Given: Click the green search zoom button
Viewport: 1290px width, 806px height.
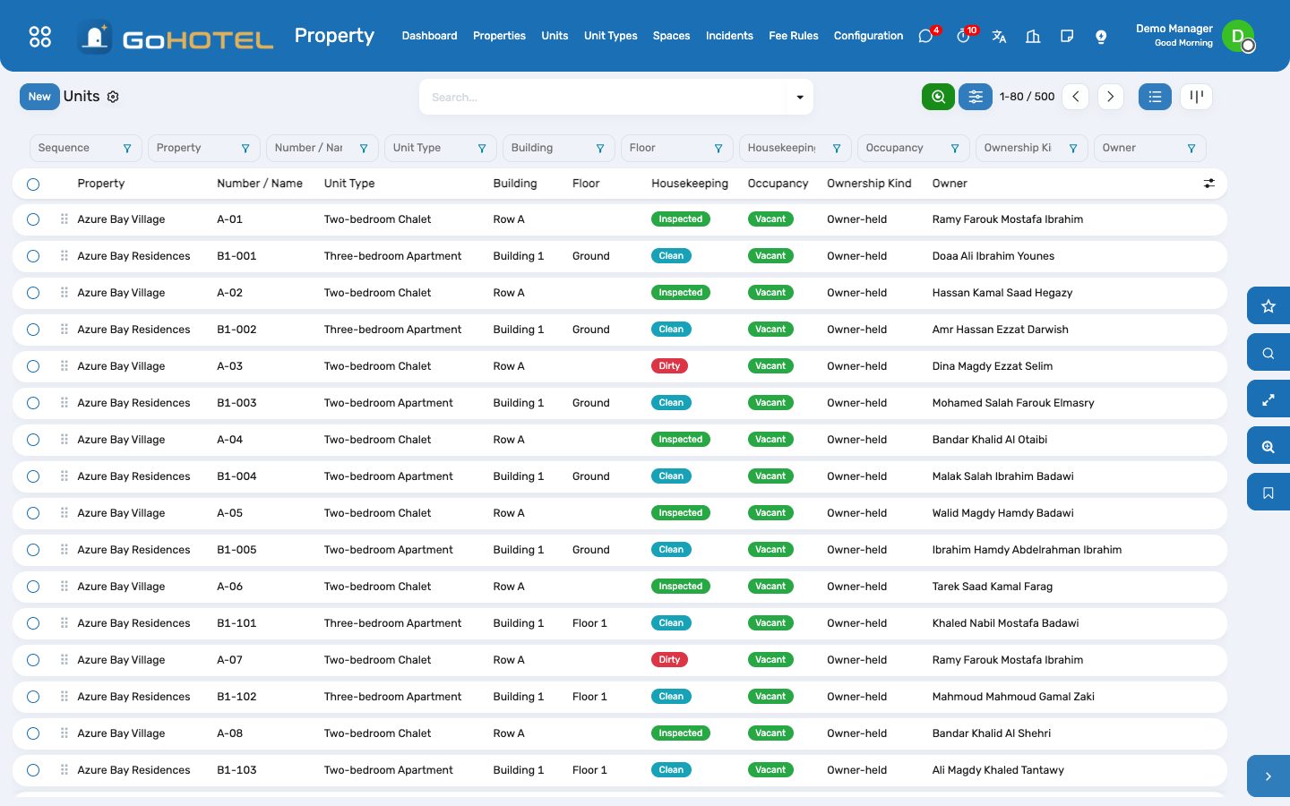Looking at the screenshot, I should point(938,97).
